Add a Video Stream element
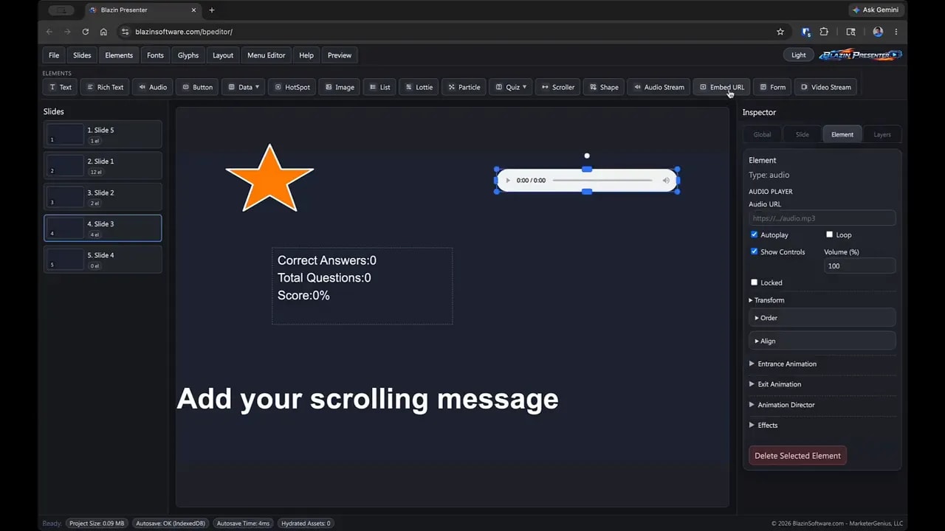Screen dimensions: 945x531 pos(825,87)
